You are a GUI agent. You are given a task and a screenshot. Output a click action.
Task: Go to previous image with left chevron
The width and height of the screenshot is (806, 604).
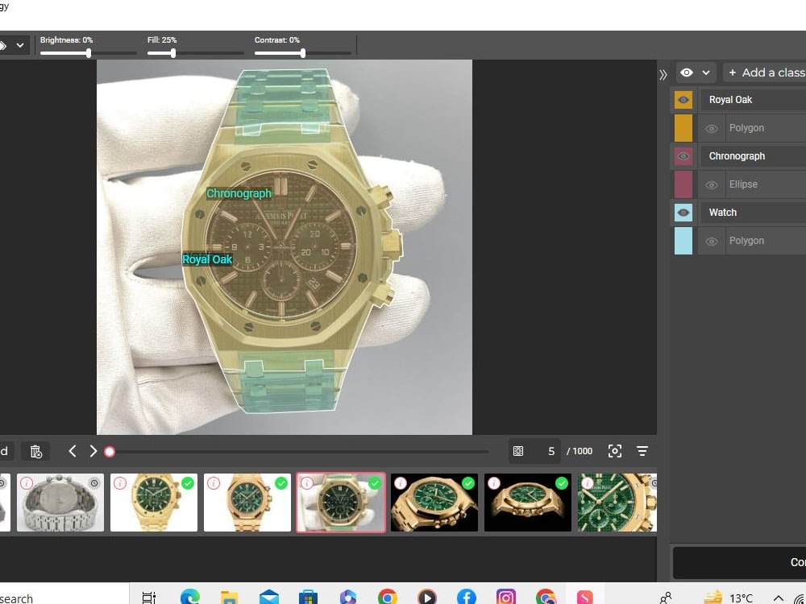72,451
